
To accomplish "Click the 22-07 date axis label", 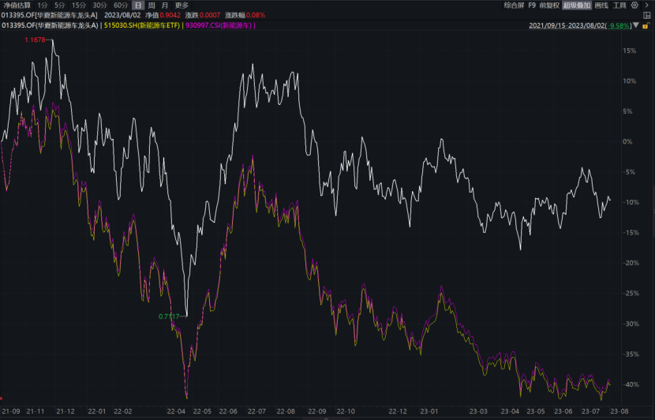I will click(x=256, y=411).
